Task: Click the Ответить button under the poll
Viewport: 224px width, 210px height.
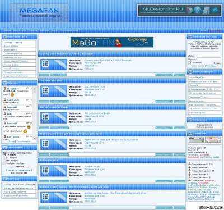Action: tap(19, 167)
